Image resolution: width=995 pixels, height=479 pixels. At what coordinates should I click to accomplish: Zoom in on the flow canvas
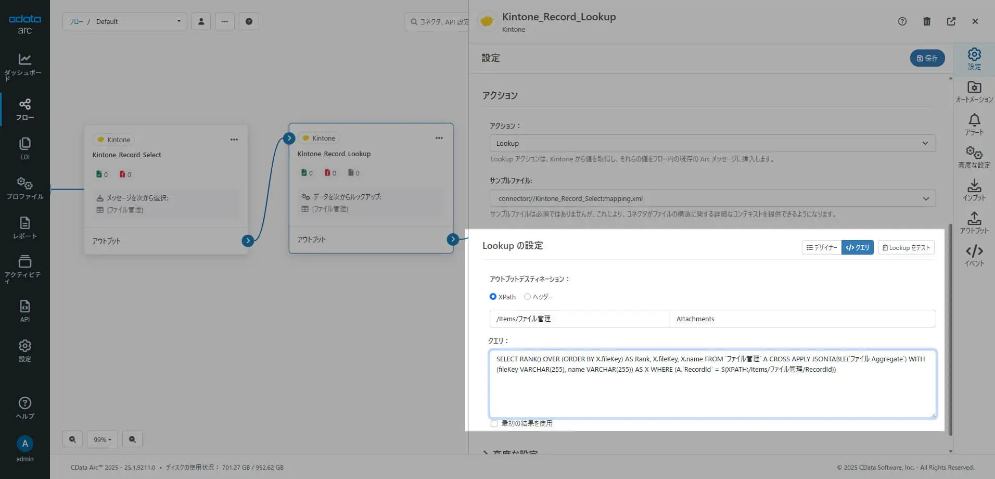(72, 439)
